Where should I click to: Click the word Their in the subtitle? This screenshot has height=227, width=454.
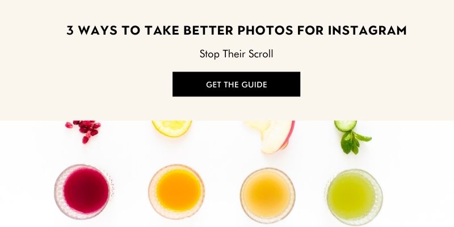pos(234,54)
